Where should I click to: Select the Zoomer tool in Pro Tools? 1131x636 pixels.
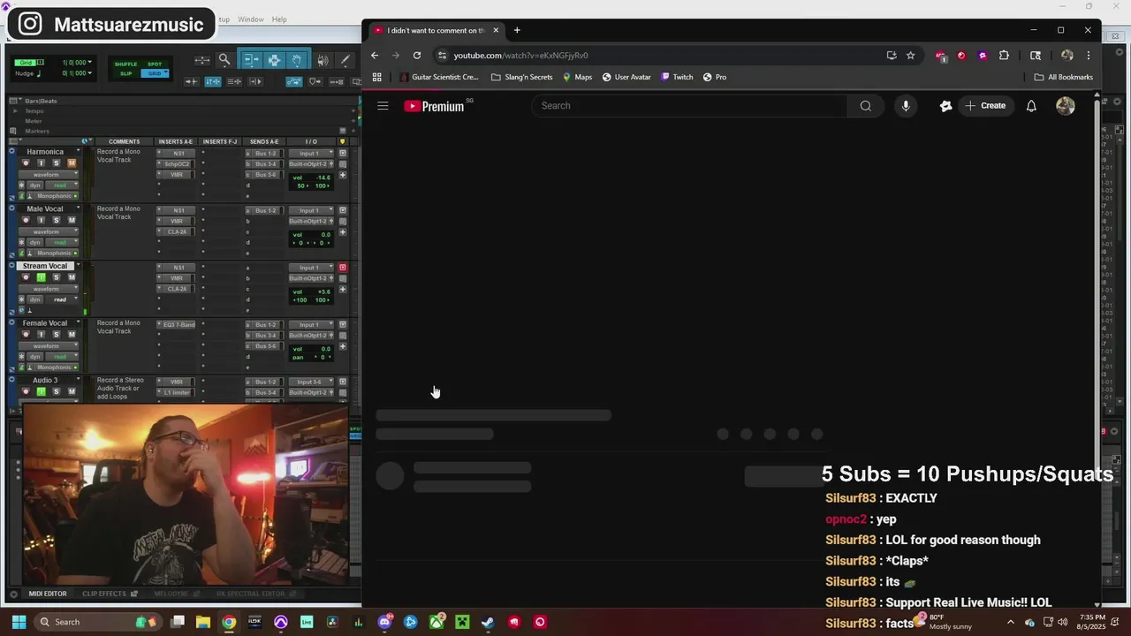[x=224, y=60]
